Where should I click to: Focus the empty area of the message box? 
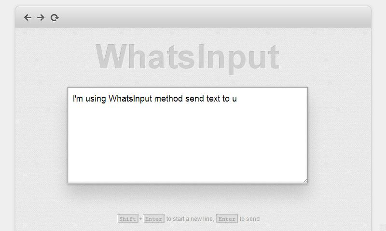coord(188,142)
